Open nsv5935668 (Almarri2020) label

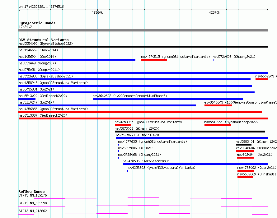(x=138, y=135)
